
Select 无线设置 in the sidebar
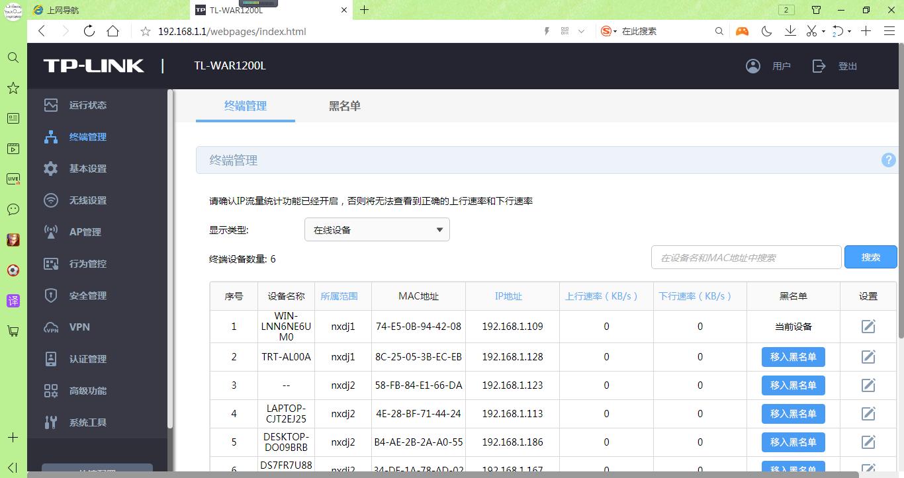[86, 200]
